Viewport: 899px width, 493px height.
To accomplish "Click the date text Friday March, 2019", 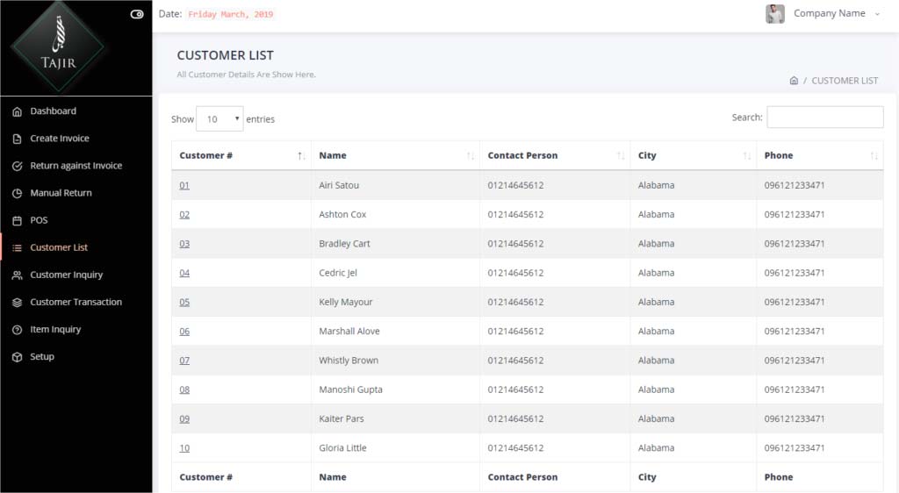I will 231,14.
